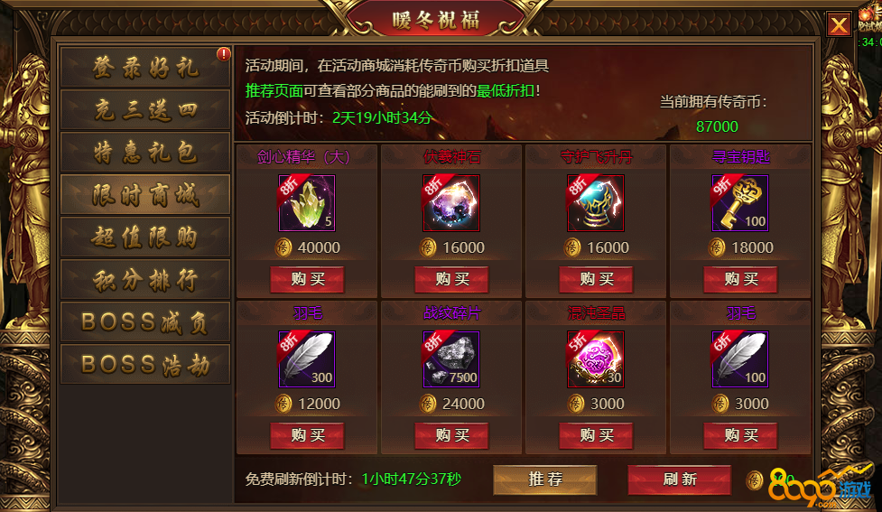Open the 登录好礼 tab
This screenshot has width=882, height=512.
145,68
